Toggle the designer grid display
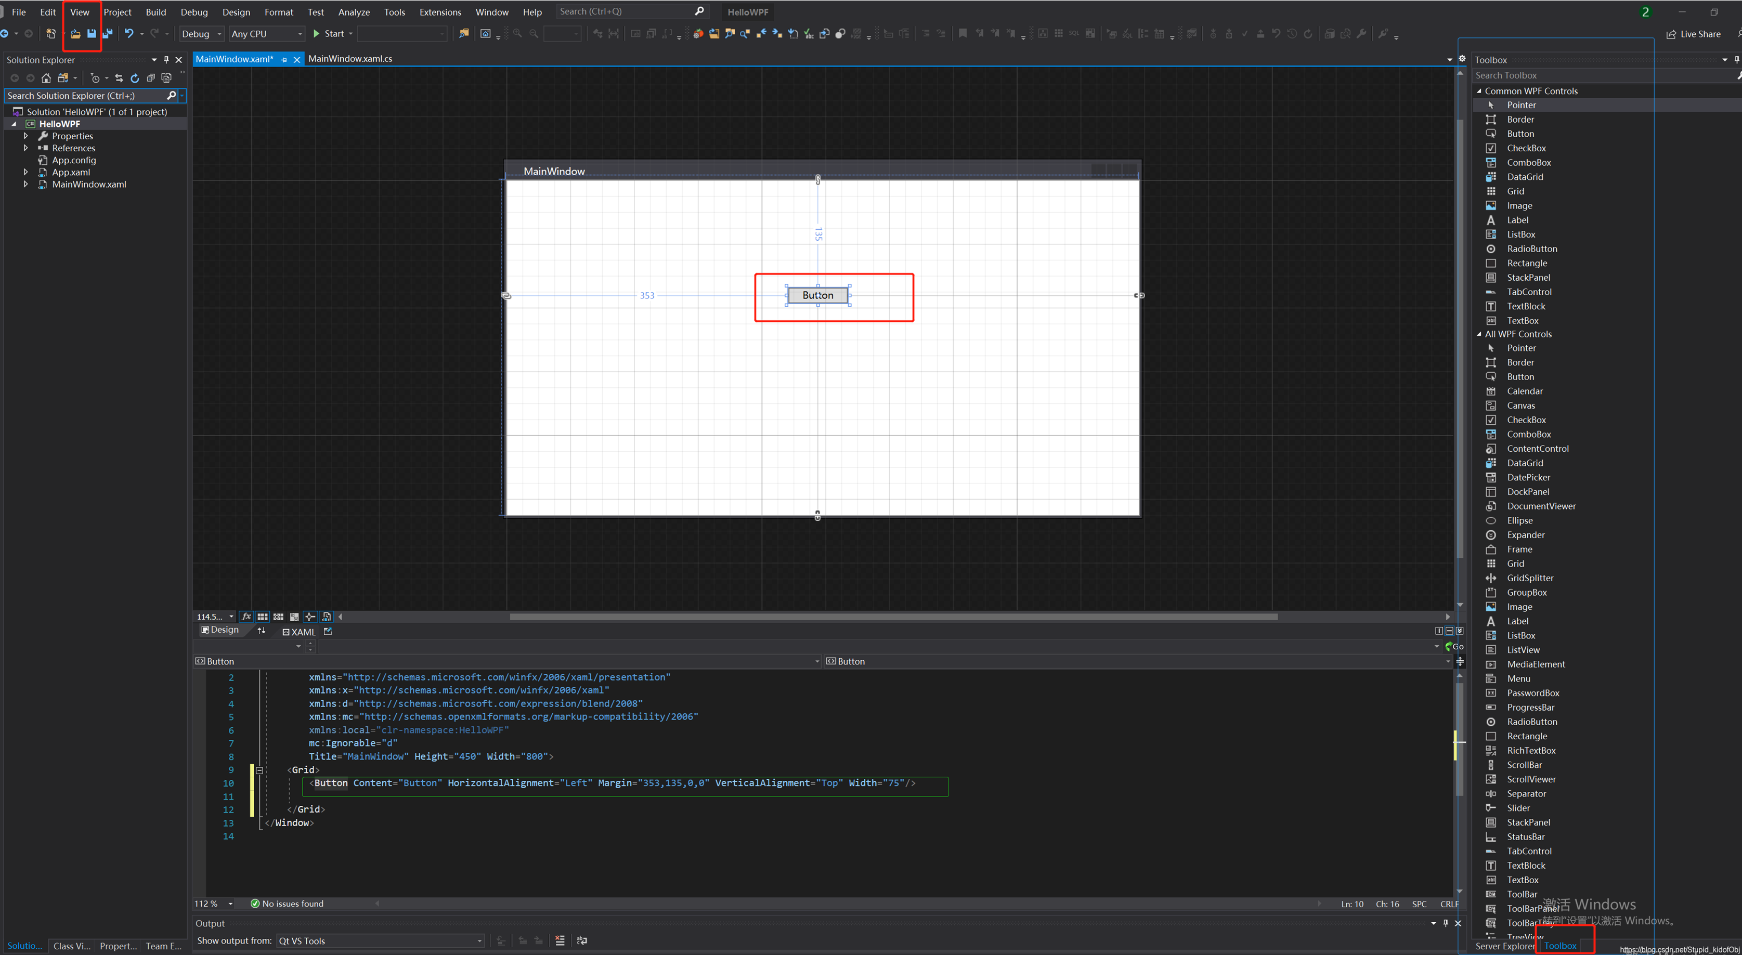The height and width of the screenshot is (955, 1742). [263, 617]
